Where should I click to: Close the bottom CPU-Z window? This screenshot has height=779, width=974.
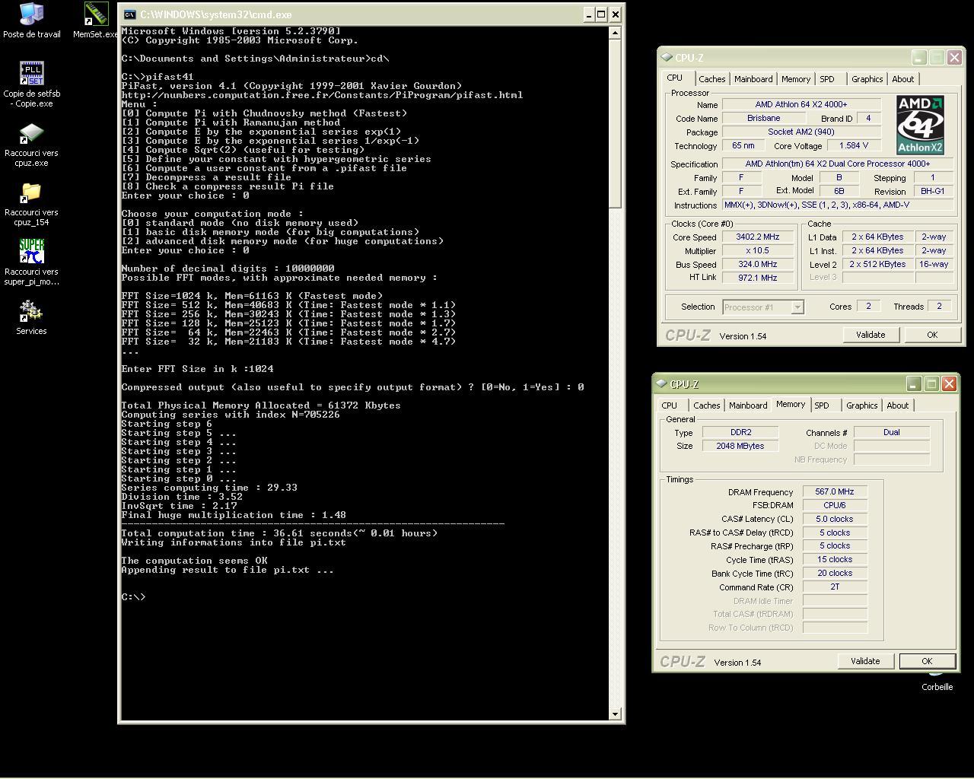(949, 384)
